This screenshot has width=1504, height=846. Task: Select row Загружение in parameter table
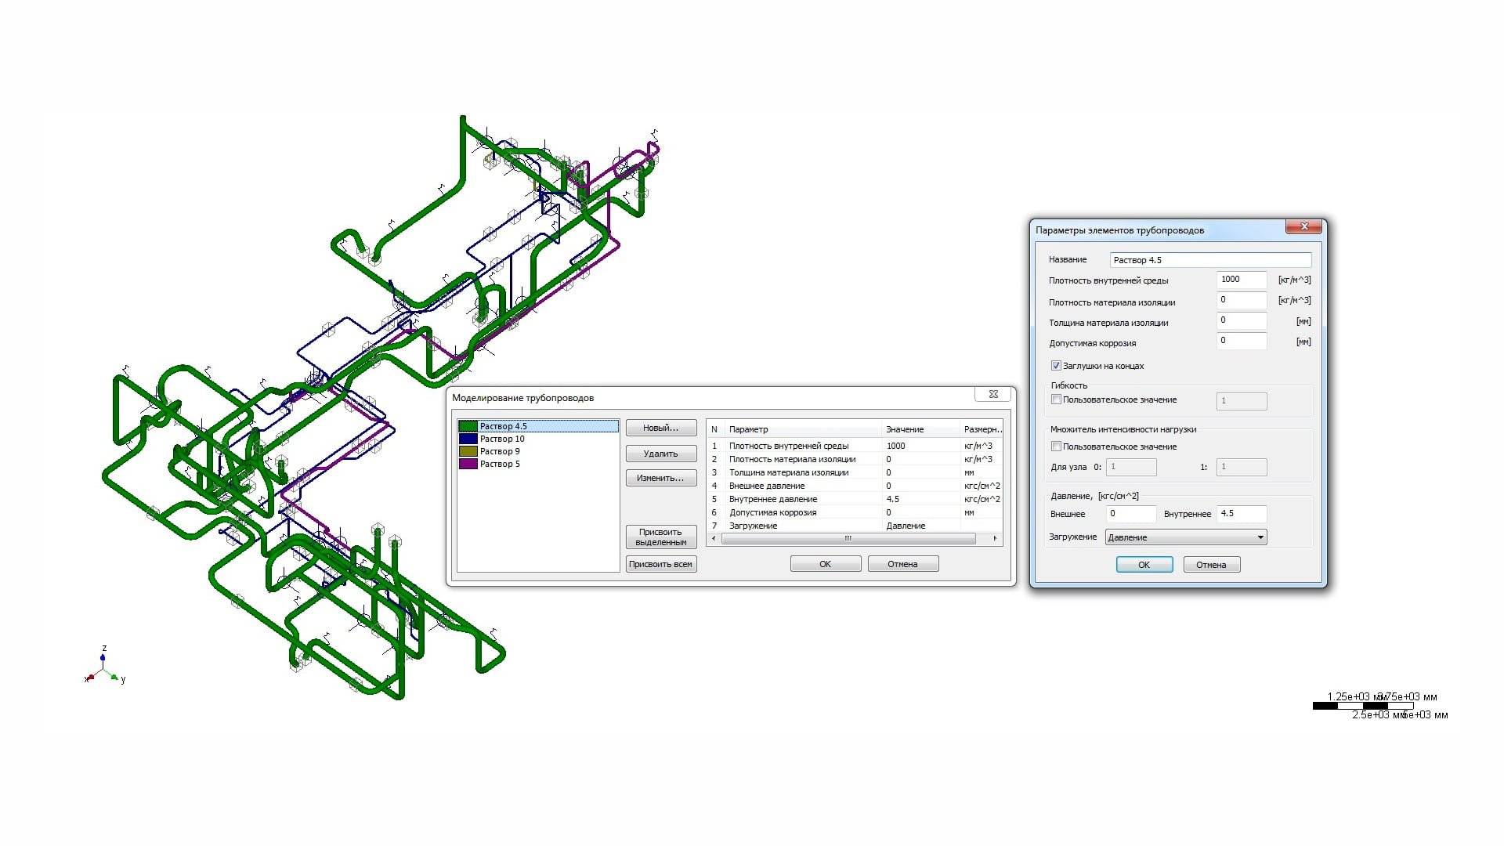(x=855, y=526)
